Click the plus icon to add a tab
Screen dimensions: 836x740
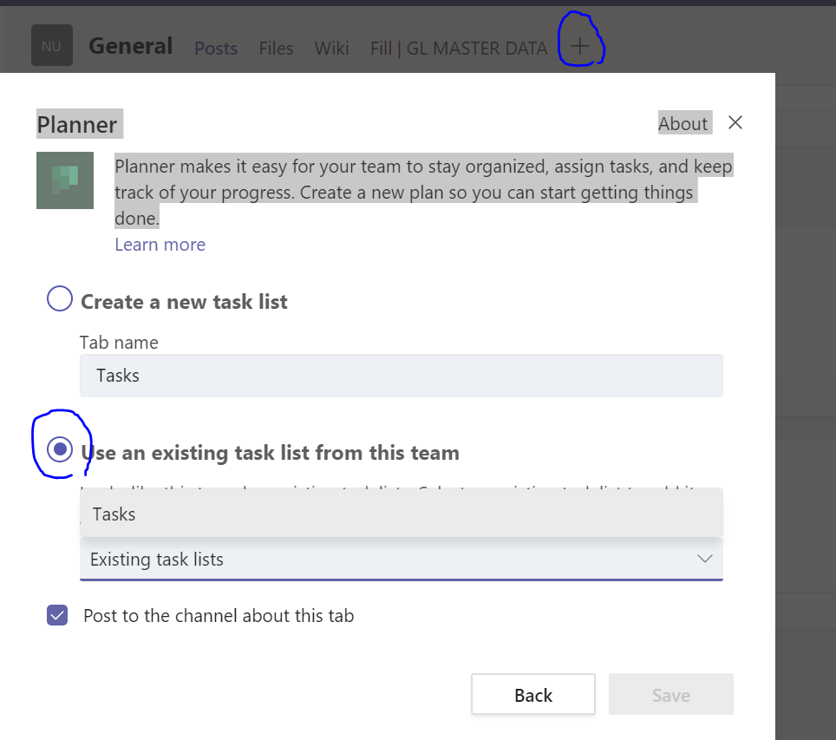(579, 47)
